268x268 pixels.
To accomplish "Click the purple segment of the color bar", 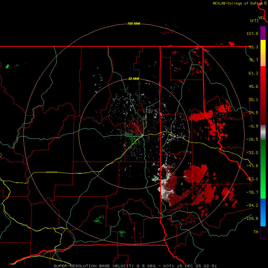I will (263, 33).
